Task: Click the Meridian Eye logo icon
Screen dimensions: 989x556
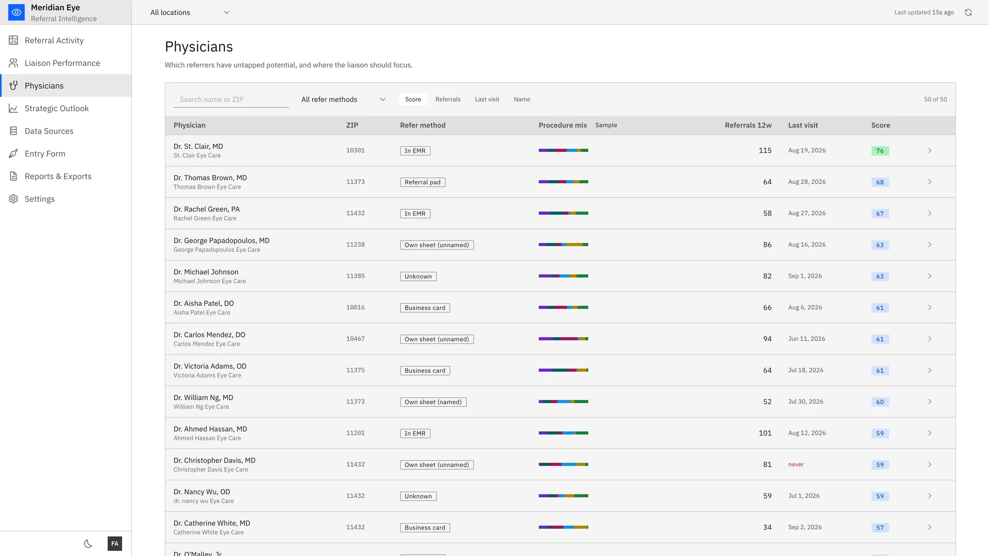Action: pyautogui.click(x=16, y=12)
